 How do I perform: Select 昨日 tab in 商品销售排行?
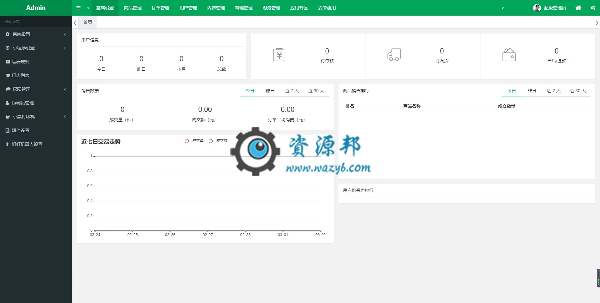[x=532, y=91]
